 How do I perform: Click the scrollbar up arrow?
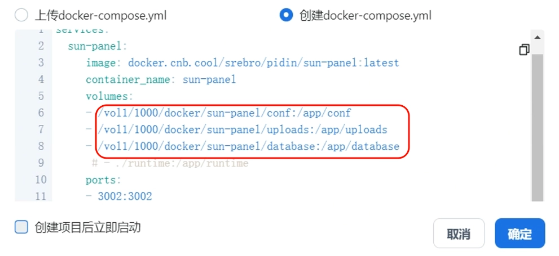[x=538, y=37]
